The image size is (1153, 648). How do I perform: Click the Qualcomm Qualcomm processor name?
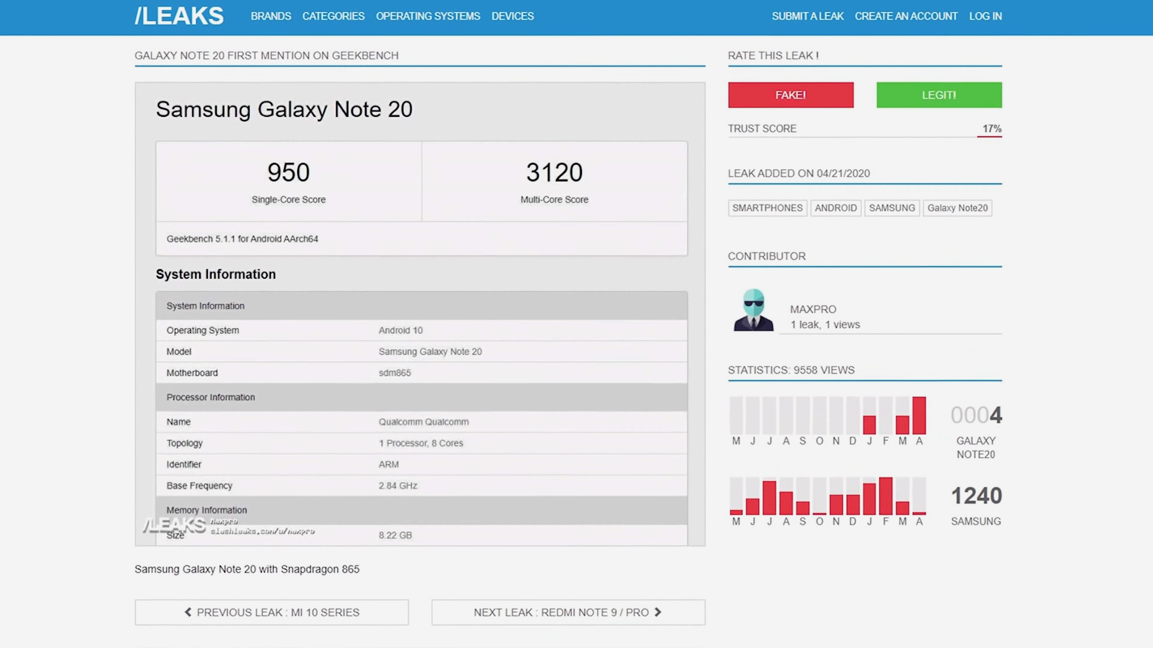pyautogui.click(x=423, y=422)
